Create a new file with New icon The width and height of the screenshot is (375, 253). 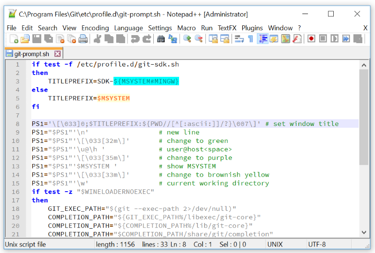(x=14, y=39)
